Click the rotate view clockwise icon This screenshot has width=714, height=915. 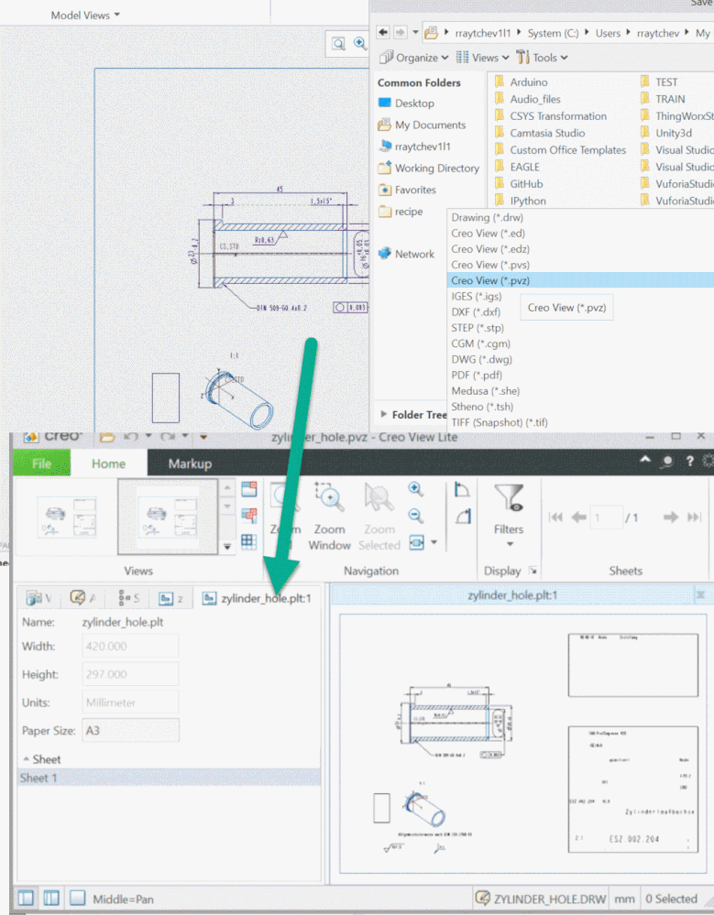tap(462, 490)
